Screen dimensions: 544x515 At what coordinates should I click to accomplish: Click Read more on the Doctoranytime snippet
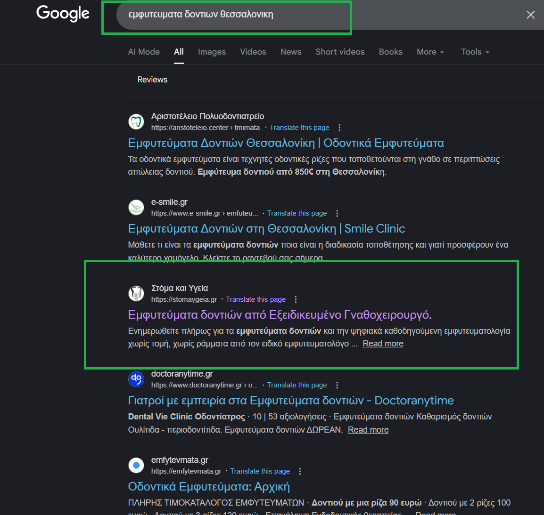(368, 430)
